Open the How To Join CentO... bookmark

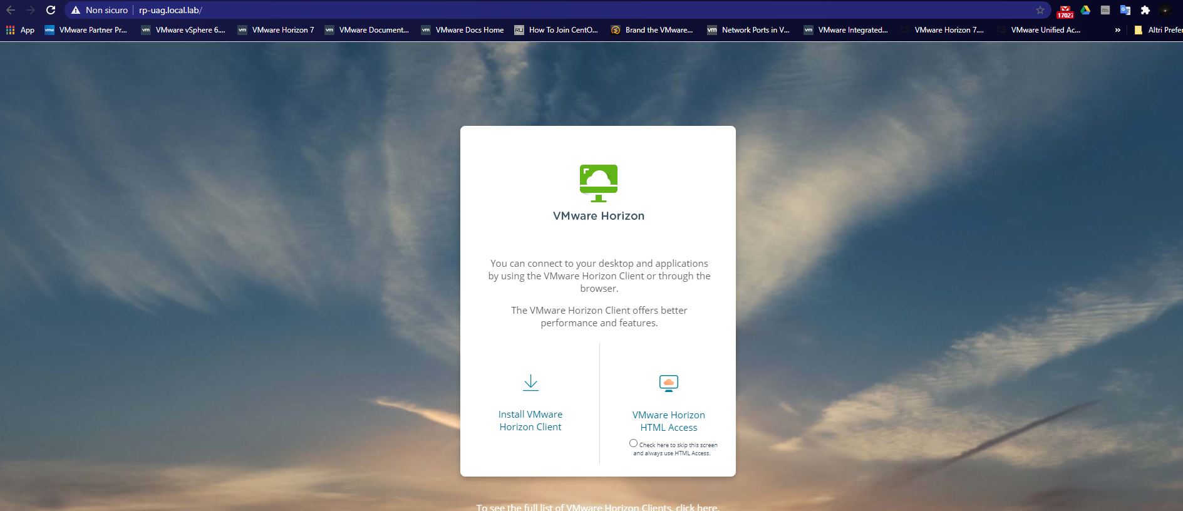point(556,29)
